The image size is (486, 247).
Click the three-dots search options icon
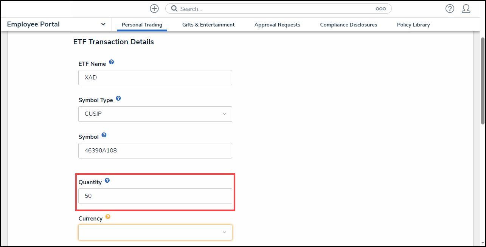pos(380,9)
